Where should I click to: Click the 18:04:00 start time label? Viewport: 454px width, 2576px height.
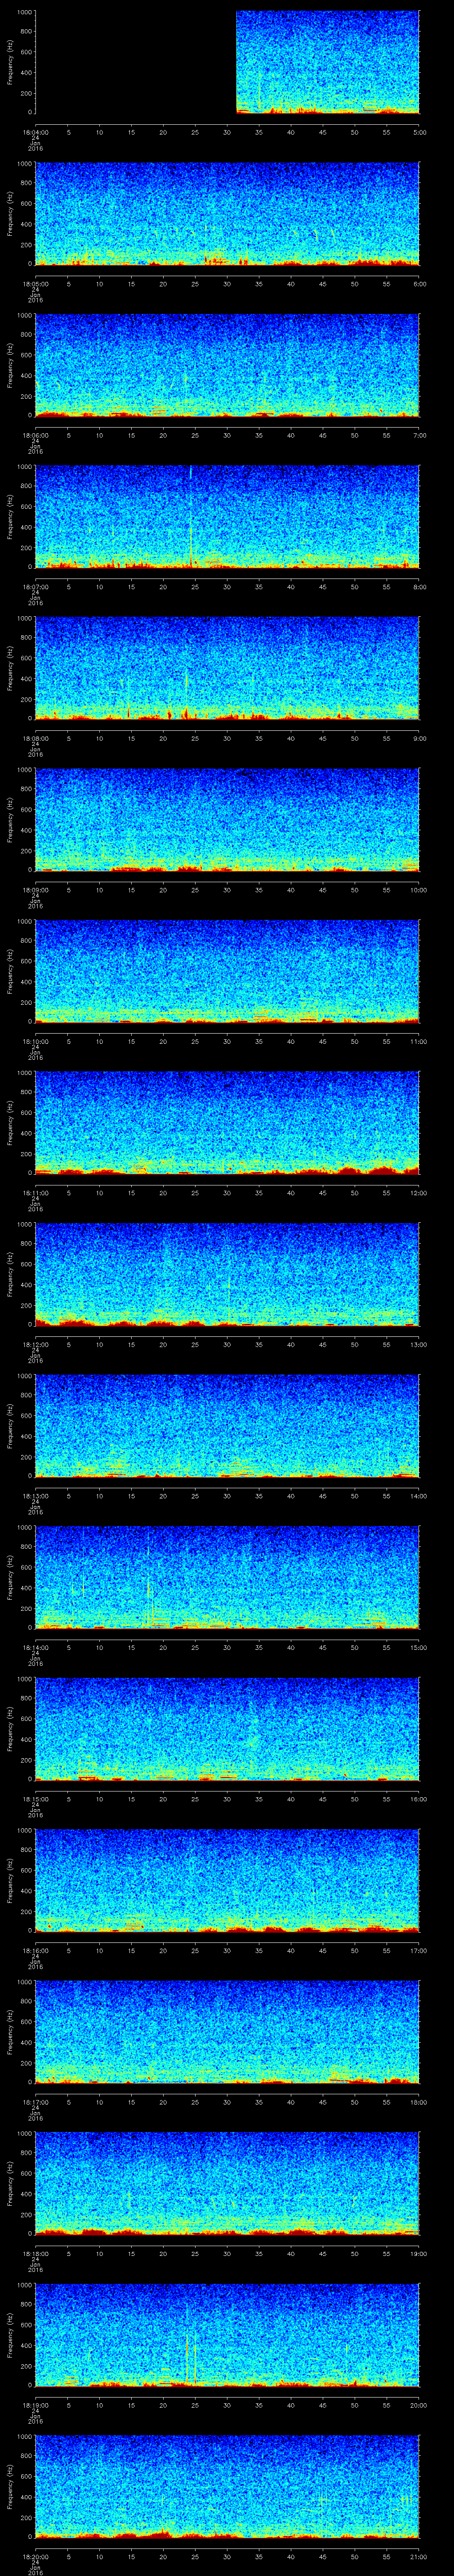[35, 131]
